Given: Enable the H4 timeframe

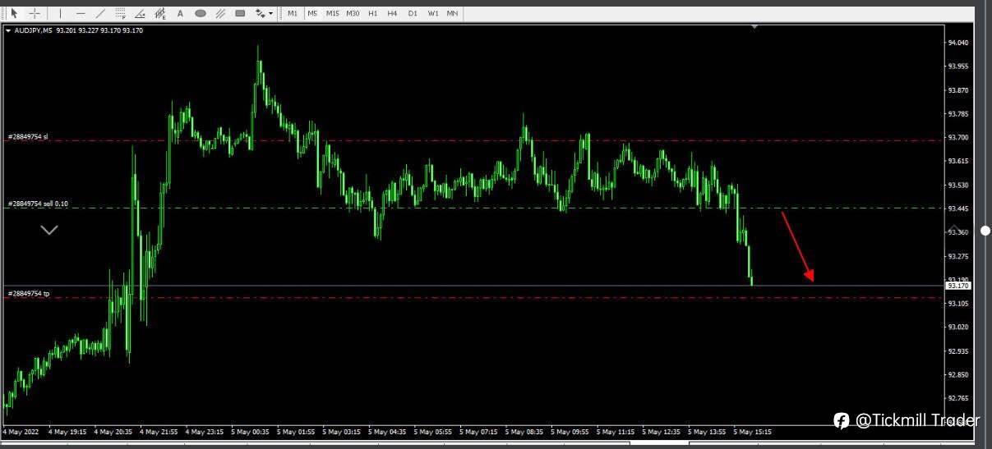Looking at the screenshot, I should coord(392,13).
